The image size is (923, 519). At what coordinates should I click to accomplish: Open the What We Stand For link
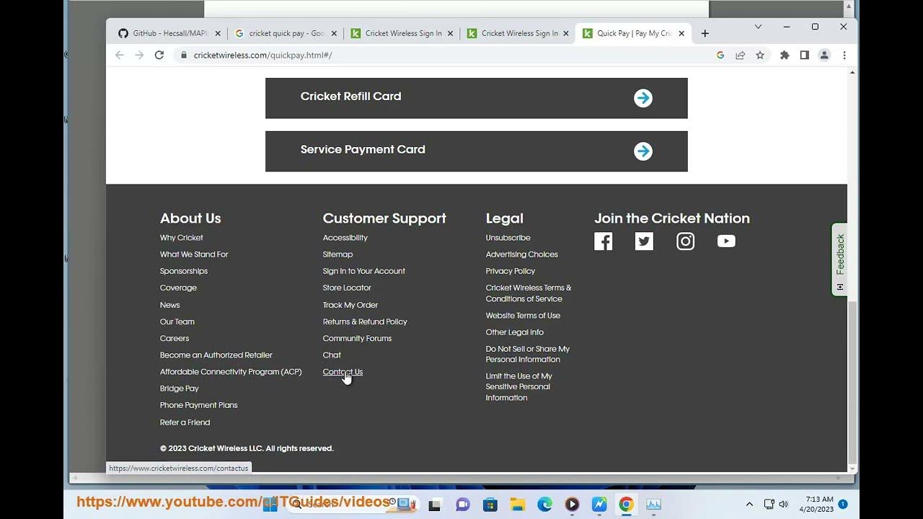(194, 254)
